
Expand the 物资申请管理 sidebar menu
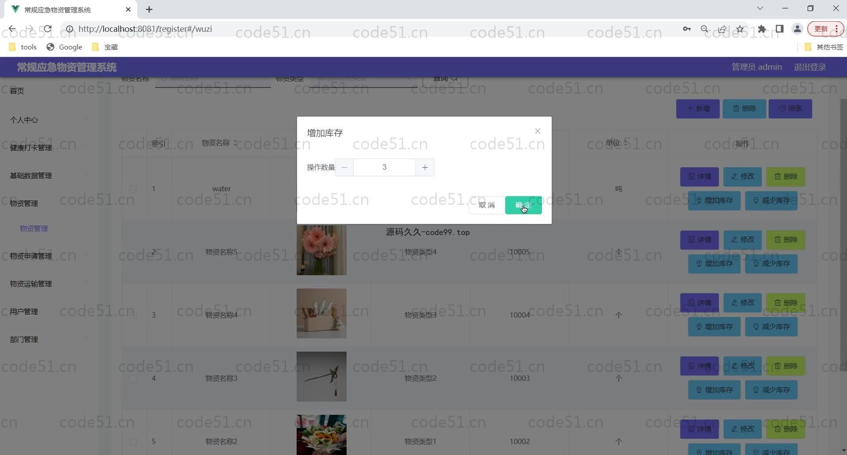pyautogui.click(x=49, y=256)
